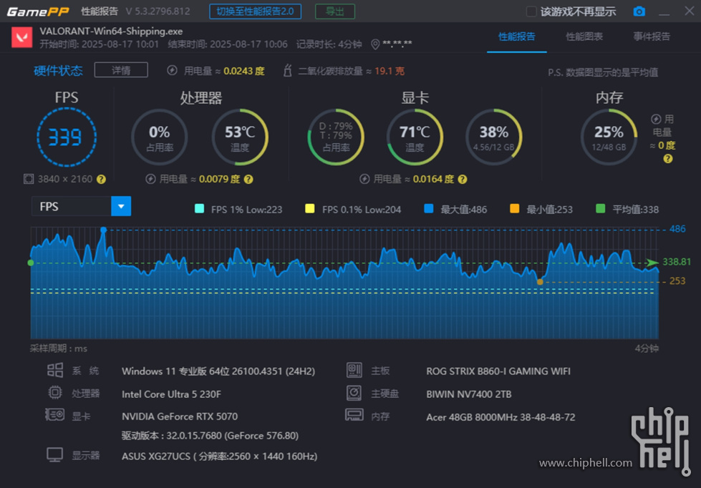Screen dimensions: 701x488
Task: Click the FPS combo box field
Action: pos(82,207)
